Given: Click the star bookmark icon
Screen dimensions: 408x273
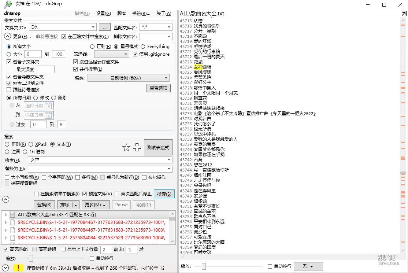Looking at the screenshot, I should 126,147.
